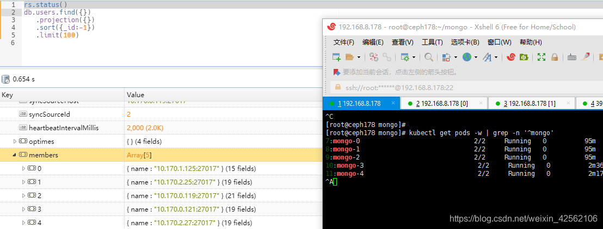Image resolution: width=603 pixels, height=229 pixels.
Task: Expand members item 3
Action: coord(23,209)
